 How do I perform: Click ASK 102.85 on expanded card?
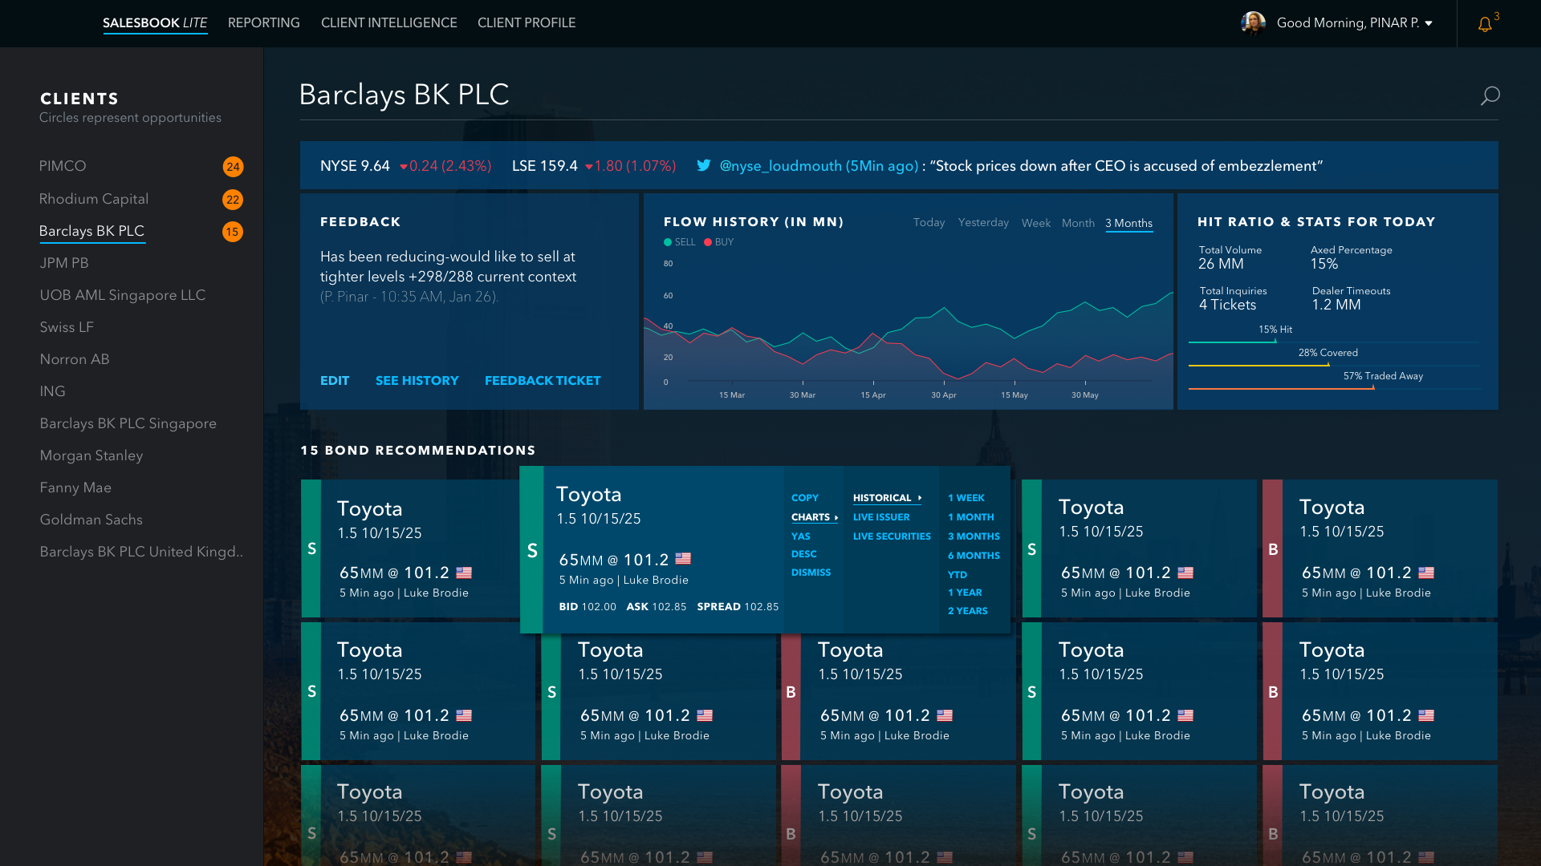point(657,607)
